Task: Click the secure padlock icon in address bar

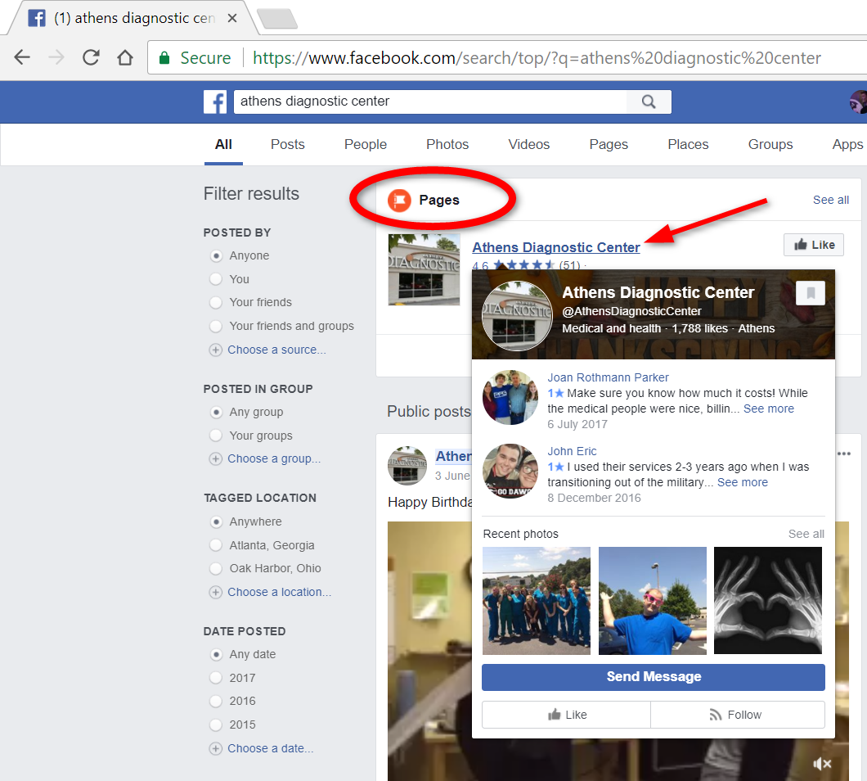Action: (x=164, y=57)
